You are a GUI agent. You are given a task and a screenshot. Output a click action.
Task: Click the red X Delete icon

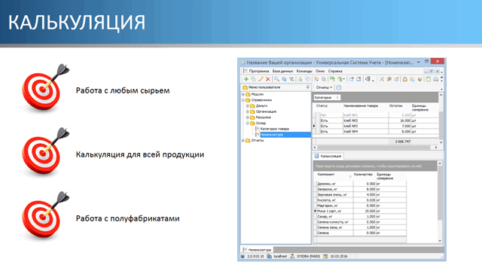[x=268, y=79]
